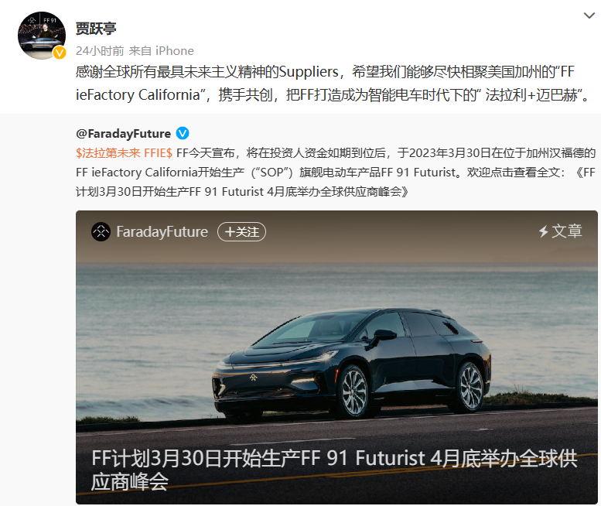The width and height of the screenshot is (601, 506).
Task: Toggle the +关注 follow button
Action: click(241, 231)
